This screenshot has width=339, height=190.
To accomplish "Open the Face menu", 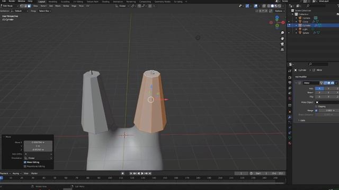I will pyautogui.click(x=81, y=6).
